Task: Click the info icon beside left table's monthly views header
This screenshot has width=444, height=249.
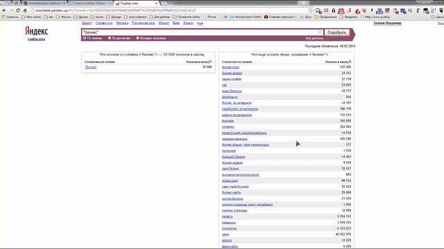Action: tap(210, 62)
